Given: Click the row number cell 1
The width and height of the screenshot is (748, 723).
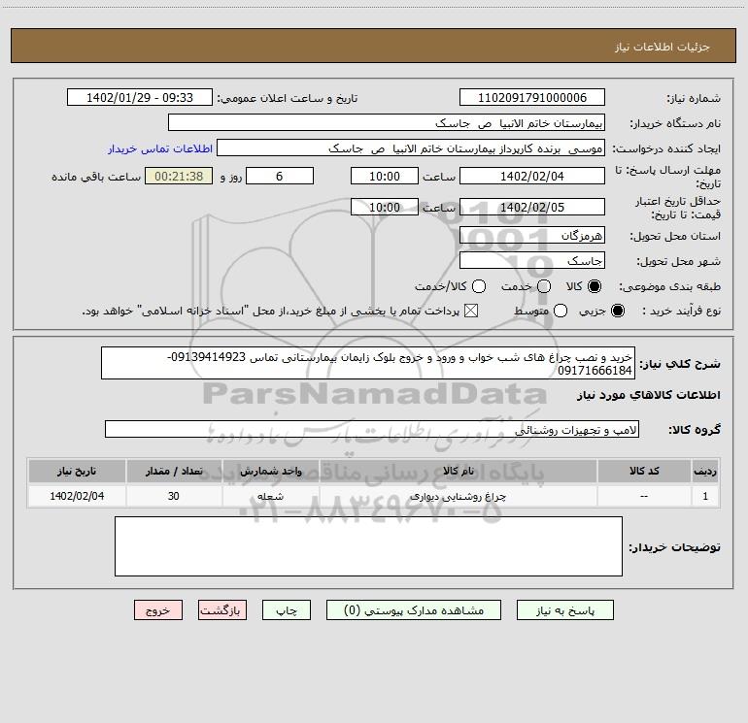Looking at the screenshot, I should coord(705,496).
